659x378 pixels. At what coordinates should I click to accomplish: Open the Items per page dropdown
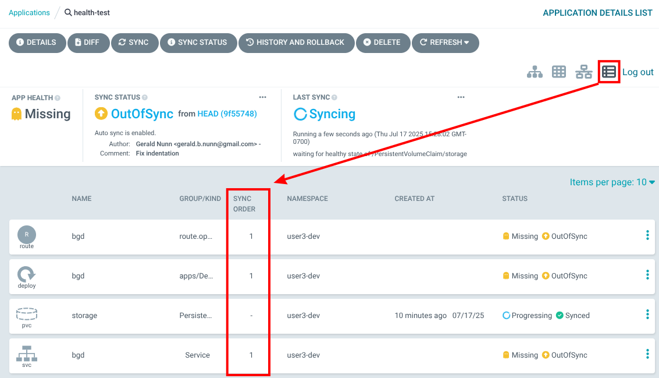coord(612,182)
